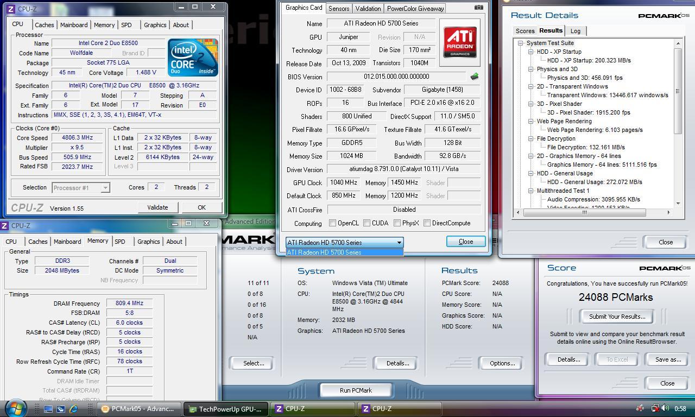Click the second CPU-Z taskbar button
Image resolution: width=695 pixels, height=417 pixels.
click(x=399, y=409)
